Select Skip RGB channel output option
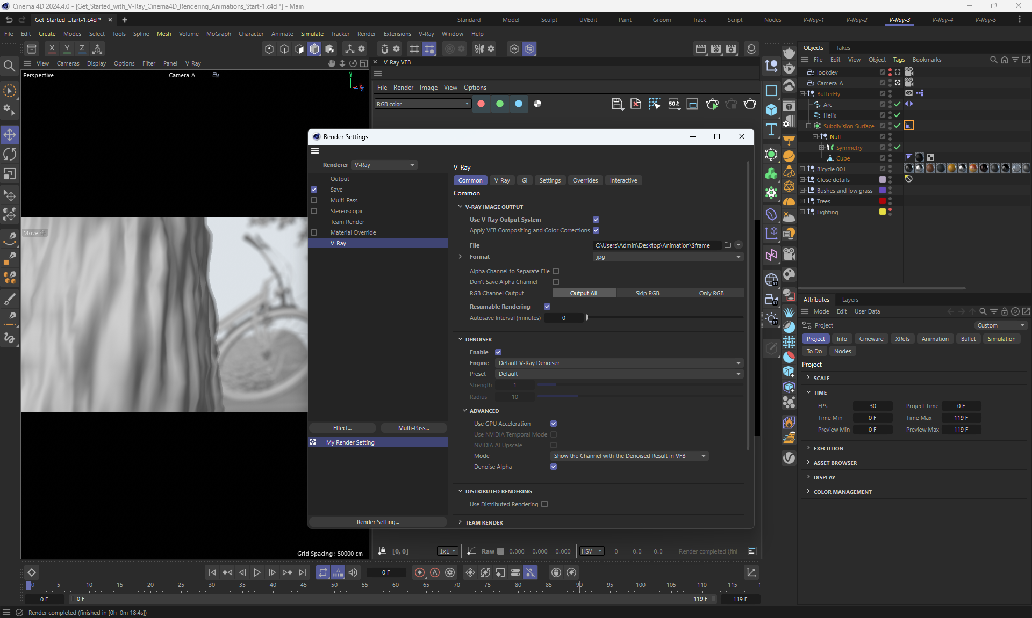1032x618 pixels. tap(647, 293)
